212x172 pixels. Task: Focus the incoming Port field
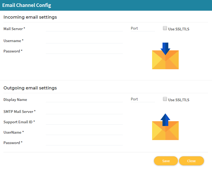pos(143,28)
